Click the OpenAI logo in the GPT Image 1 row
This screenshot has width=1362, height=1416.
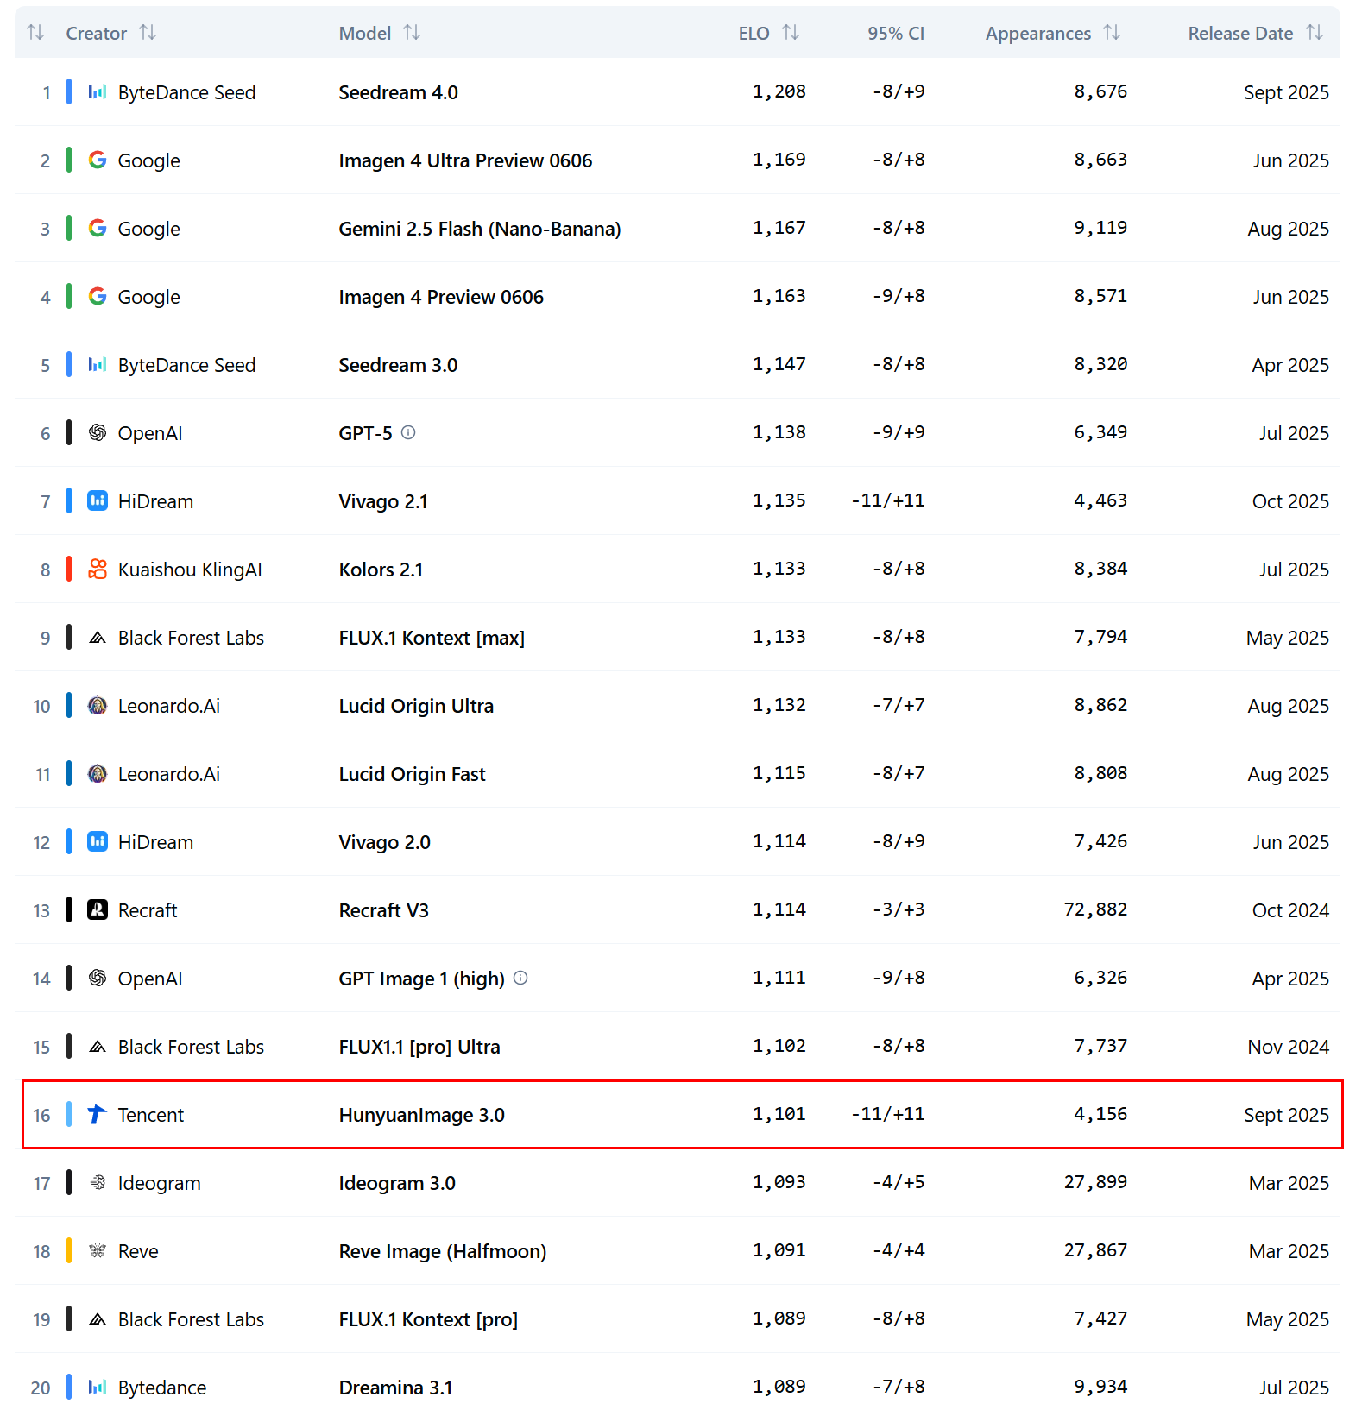pos(98,978)
